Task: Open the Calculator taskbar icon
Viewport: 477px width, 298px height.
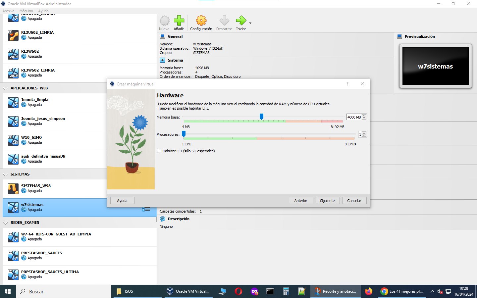Action: click(286, 291)
